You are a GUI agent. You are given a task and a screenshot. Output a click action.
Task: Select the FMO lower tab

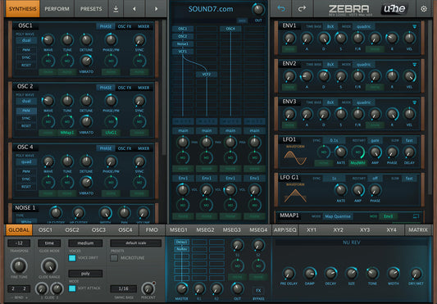[x=152, y=230]
